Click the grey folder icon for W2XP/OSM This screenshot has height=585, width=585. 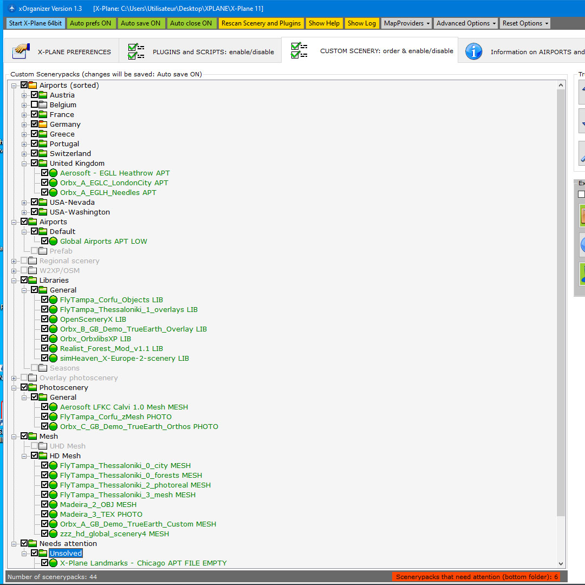33,270
